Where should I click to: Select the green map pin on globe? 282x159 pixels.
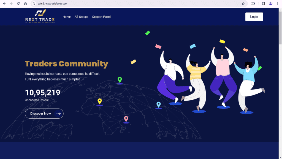120,80
